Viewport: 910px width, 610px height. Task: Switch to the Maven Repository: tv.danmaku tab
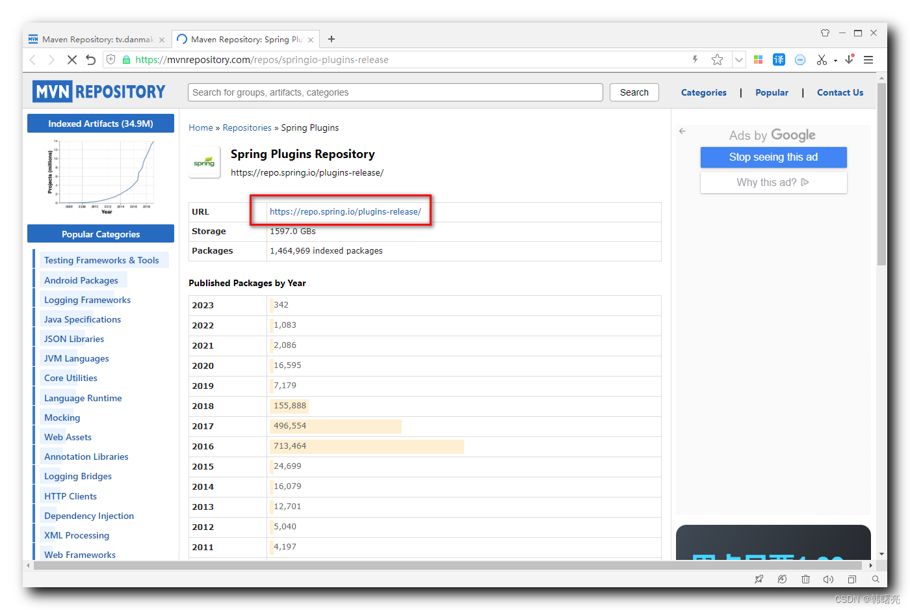[97, 40]
